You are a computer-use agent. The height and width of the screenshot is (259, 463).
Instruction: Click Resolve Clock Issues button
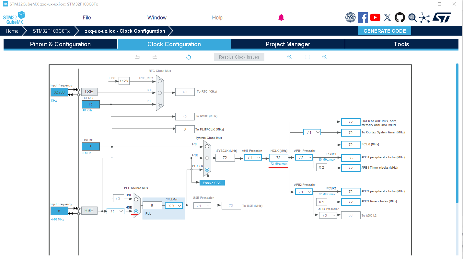[x=239, y=57]
